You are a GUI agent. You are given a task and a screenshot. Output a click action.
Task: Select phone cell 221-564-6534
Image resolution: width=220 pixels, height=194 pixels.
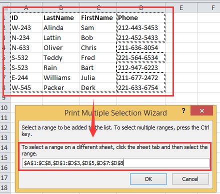[141, 57]
